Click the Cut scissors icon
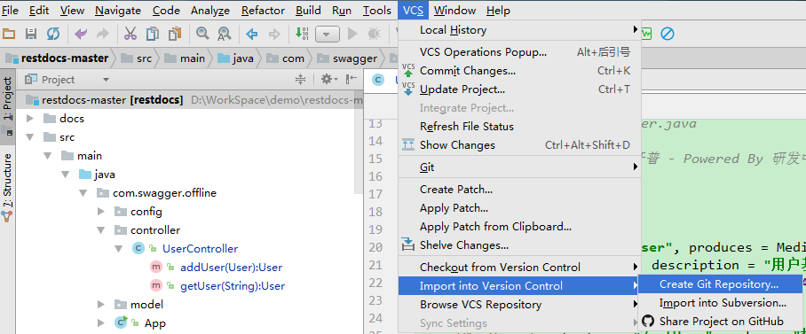 [130, 34]
